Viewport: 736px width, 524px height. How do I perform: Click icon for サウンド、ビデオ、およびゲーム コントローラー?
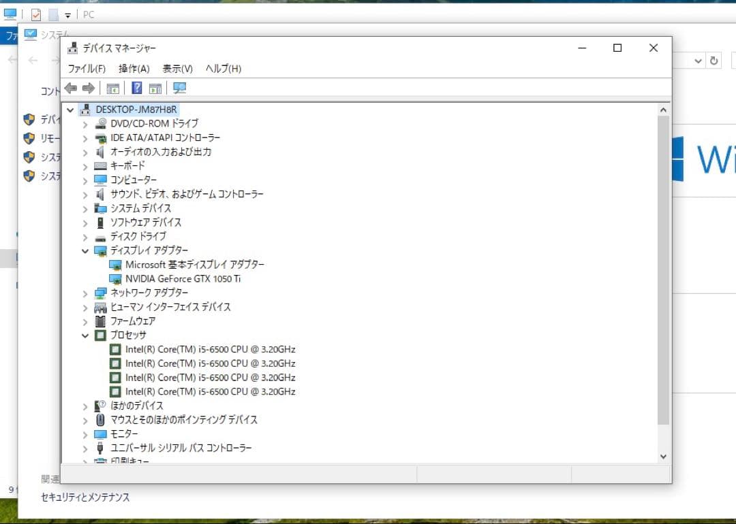[x=100, y=194]
